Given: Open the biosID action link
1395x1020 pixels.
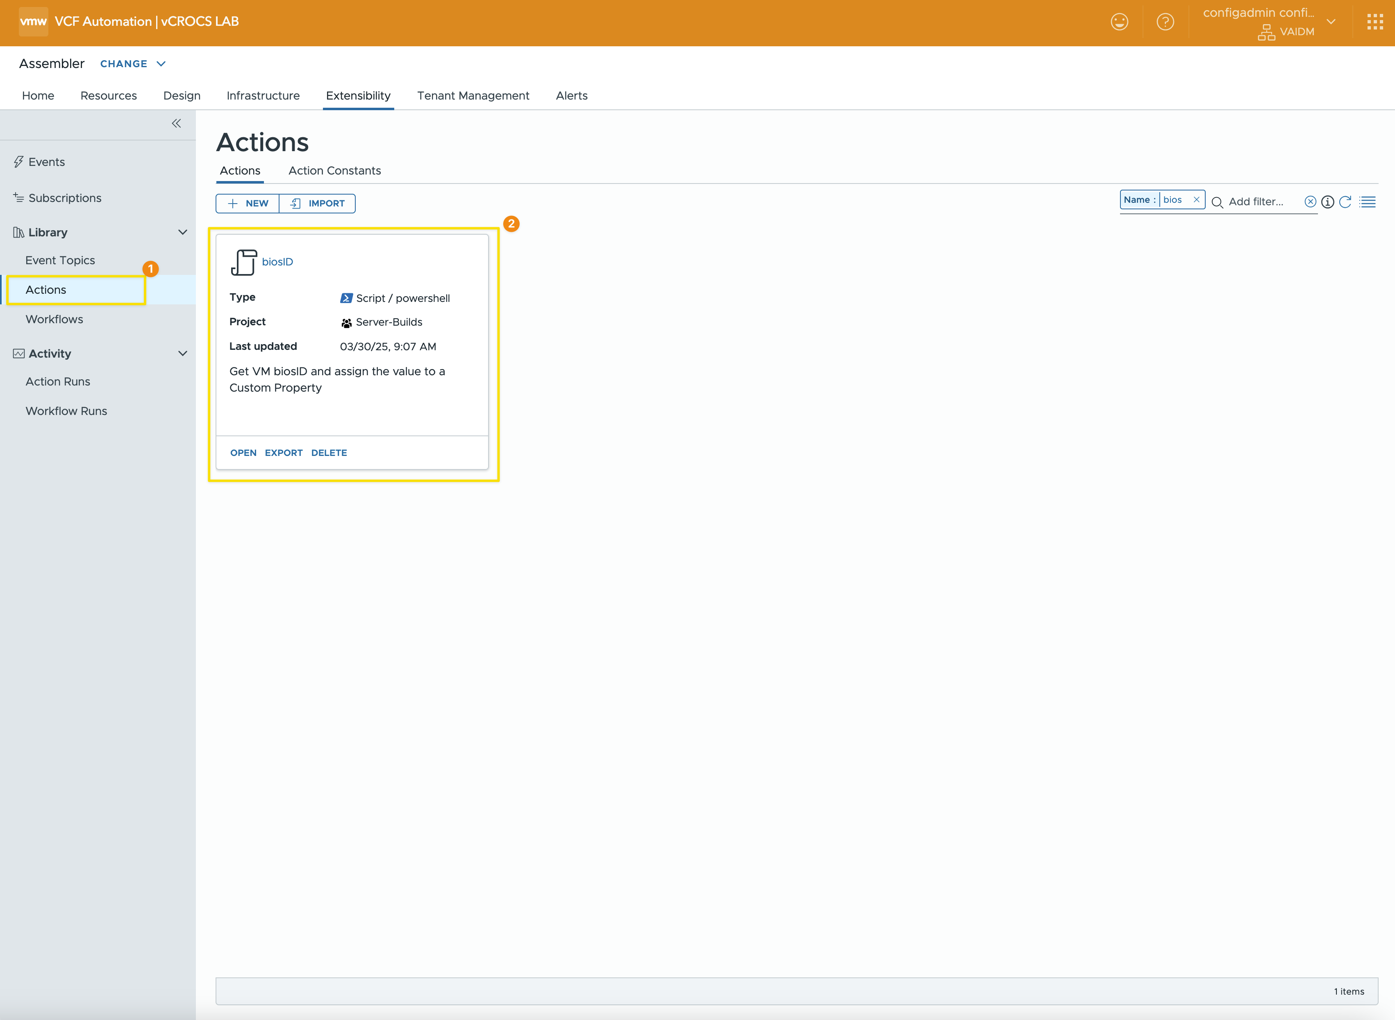Looking at the screenshot, I should [277, 262].
